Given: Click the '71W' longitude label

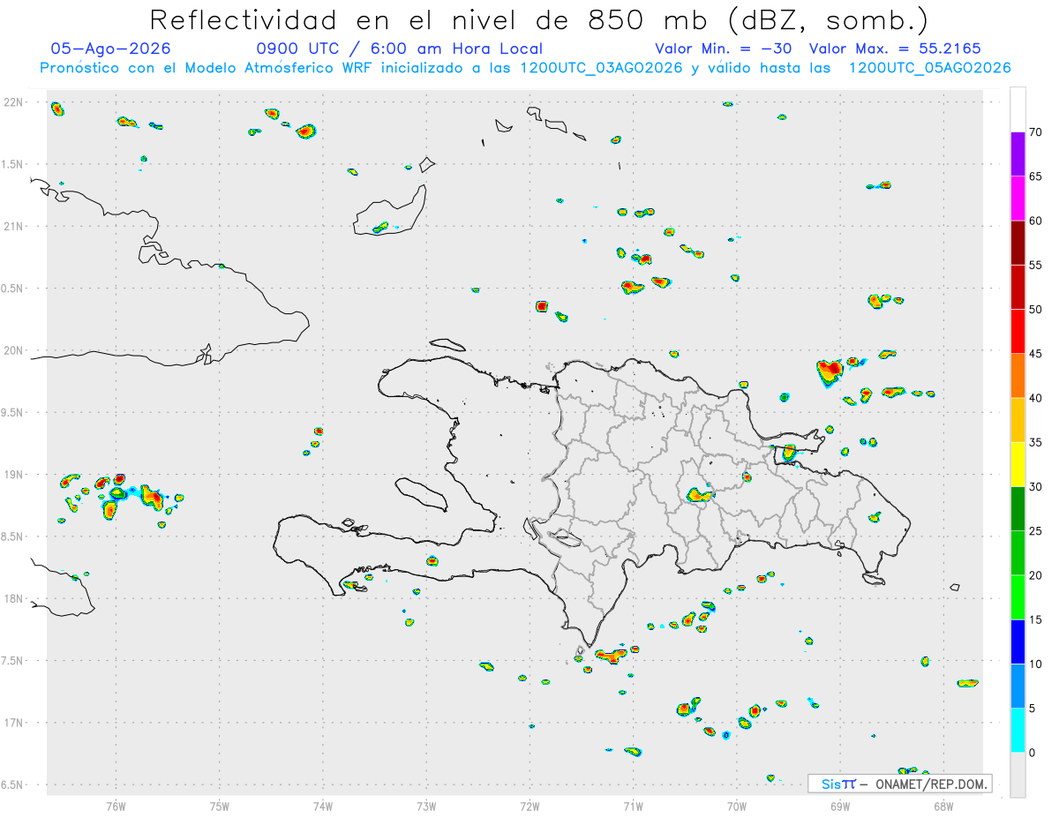Looking at the screenshot, I should click(633, 806).
